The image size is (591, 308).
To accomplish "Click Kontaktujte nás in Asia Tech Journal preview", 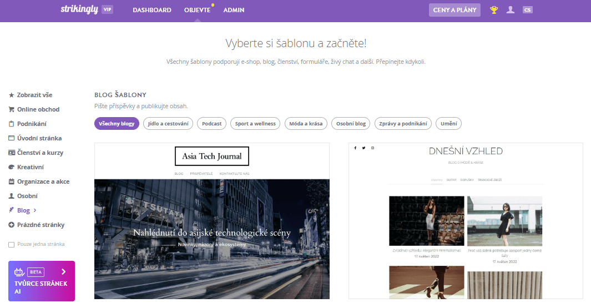I will click(x=234, y=174).
